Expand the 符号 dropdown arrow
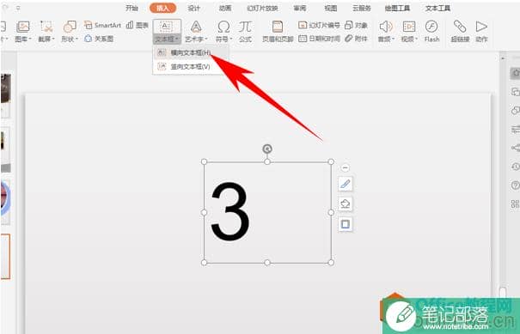The width and height of the screenshot is (520, 334). point(231,39)
